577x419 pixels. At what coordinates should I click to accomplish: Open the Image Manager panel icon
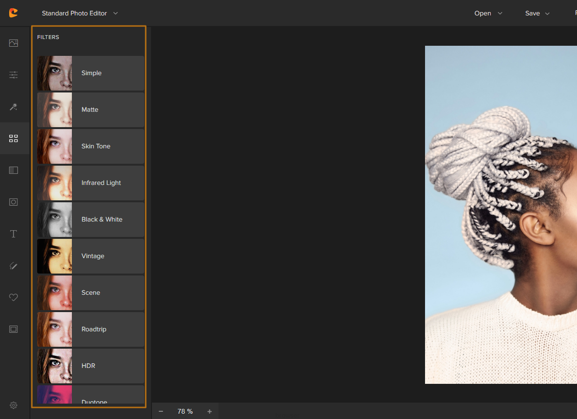click(14, 43)
